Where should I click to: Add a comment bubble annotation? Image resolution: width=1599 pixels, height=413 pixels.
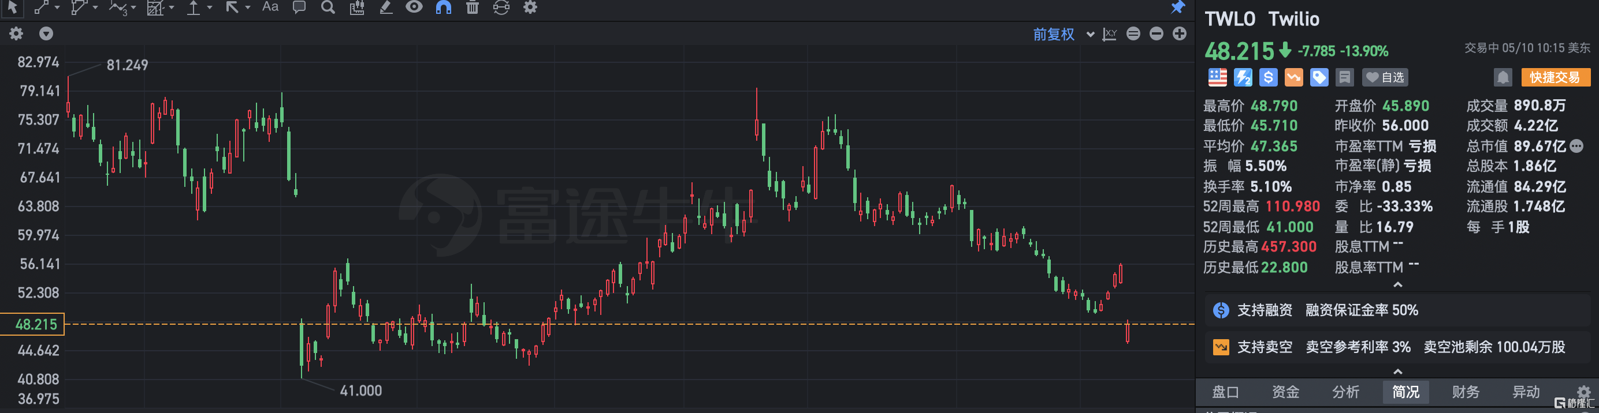[x=299, y=7]
